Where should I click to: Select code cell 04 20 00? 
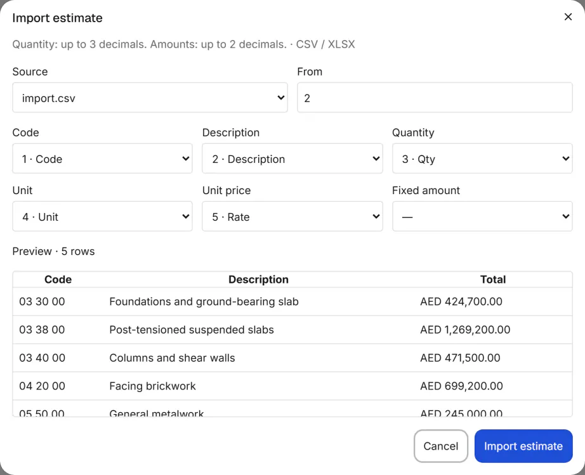[x=42, y=386]
